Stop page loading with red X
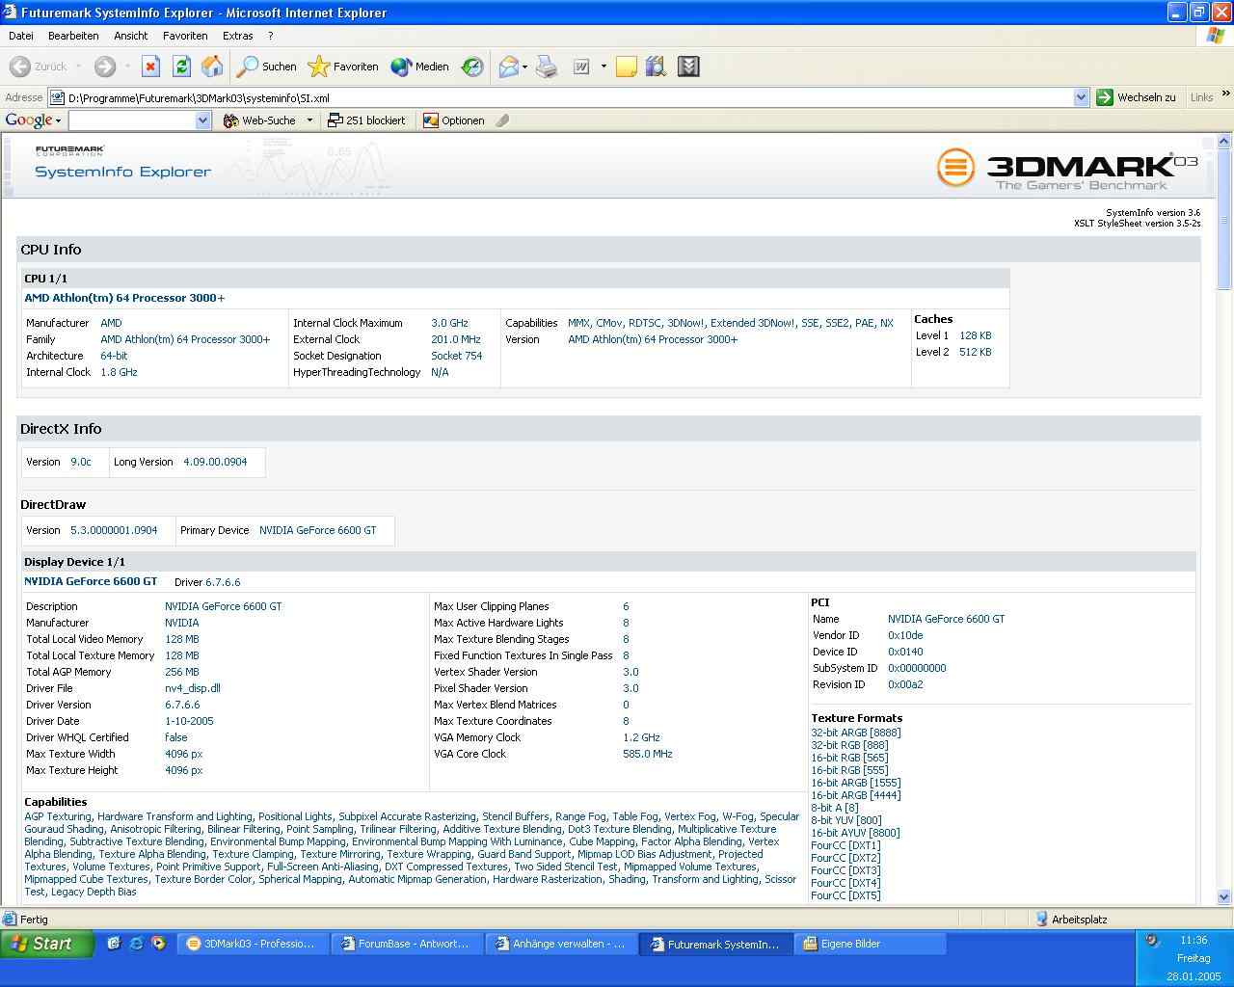This screenshot has width=1234, height=987. [150, 67]
